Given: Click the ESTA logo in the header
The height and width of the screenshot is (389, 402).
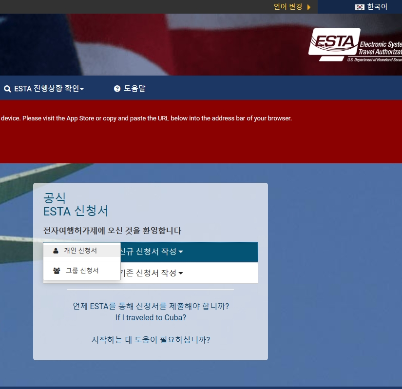Looking at the screenshot, I should pyautogui.click(x=355, y=45).
